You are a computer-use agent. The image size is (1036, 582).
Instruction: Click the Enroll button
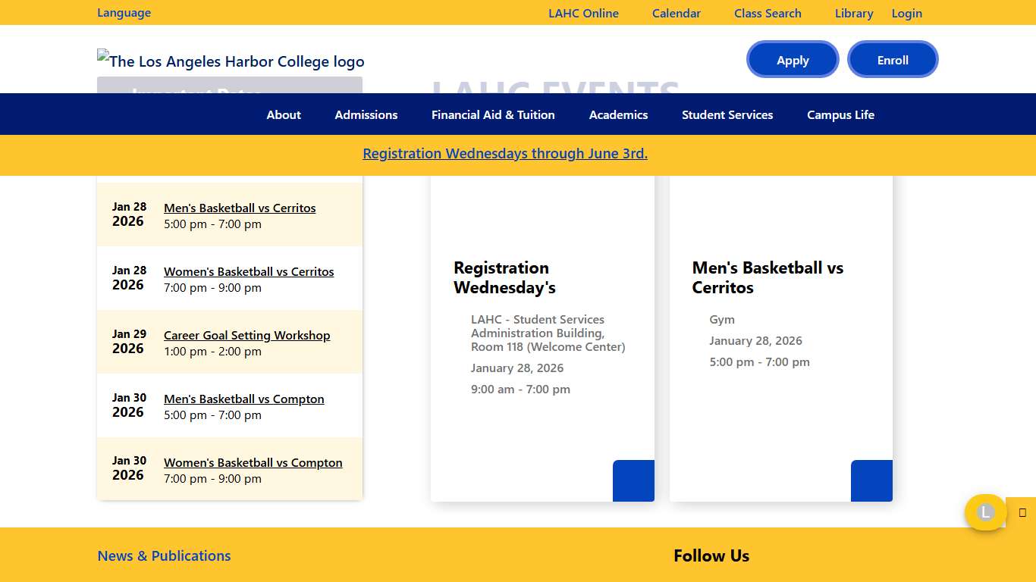coord(893,59)
